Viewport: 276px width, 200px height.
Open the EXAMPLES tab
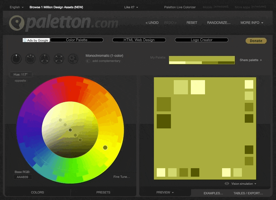click(x=213, y=193)
